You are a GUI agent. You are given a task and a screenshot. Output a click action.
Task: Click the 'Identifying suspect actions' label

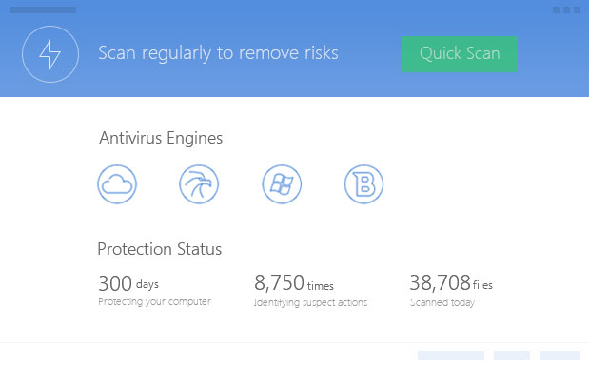point(310,302)
